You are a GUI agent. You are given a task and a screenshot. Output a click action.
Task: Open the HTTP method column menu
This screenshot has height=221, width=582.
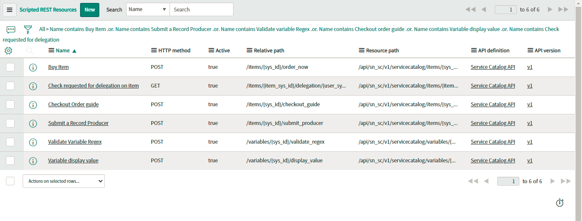(x=154, y=51)
